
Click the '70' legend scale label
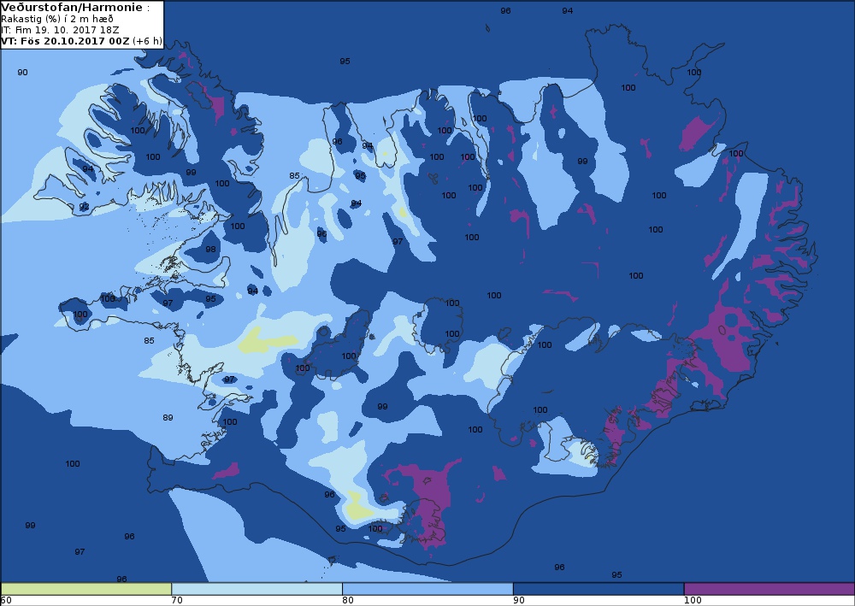click(177, 601)
